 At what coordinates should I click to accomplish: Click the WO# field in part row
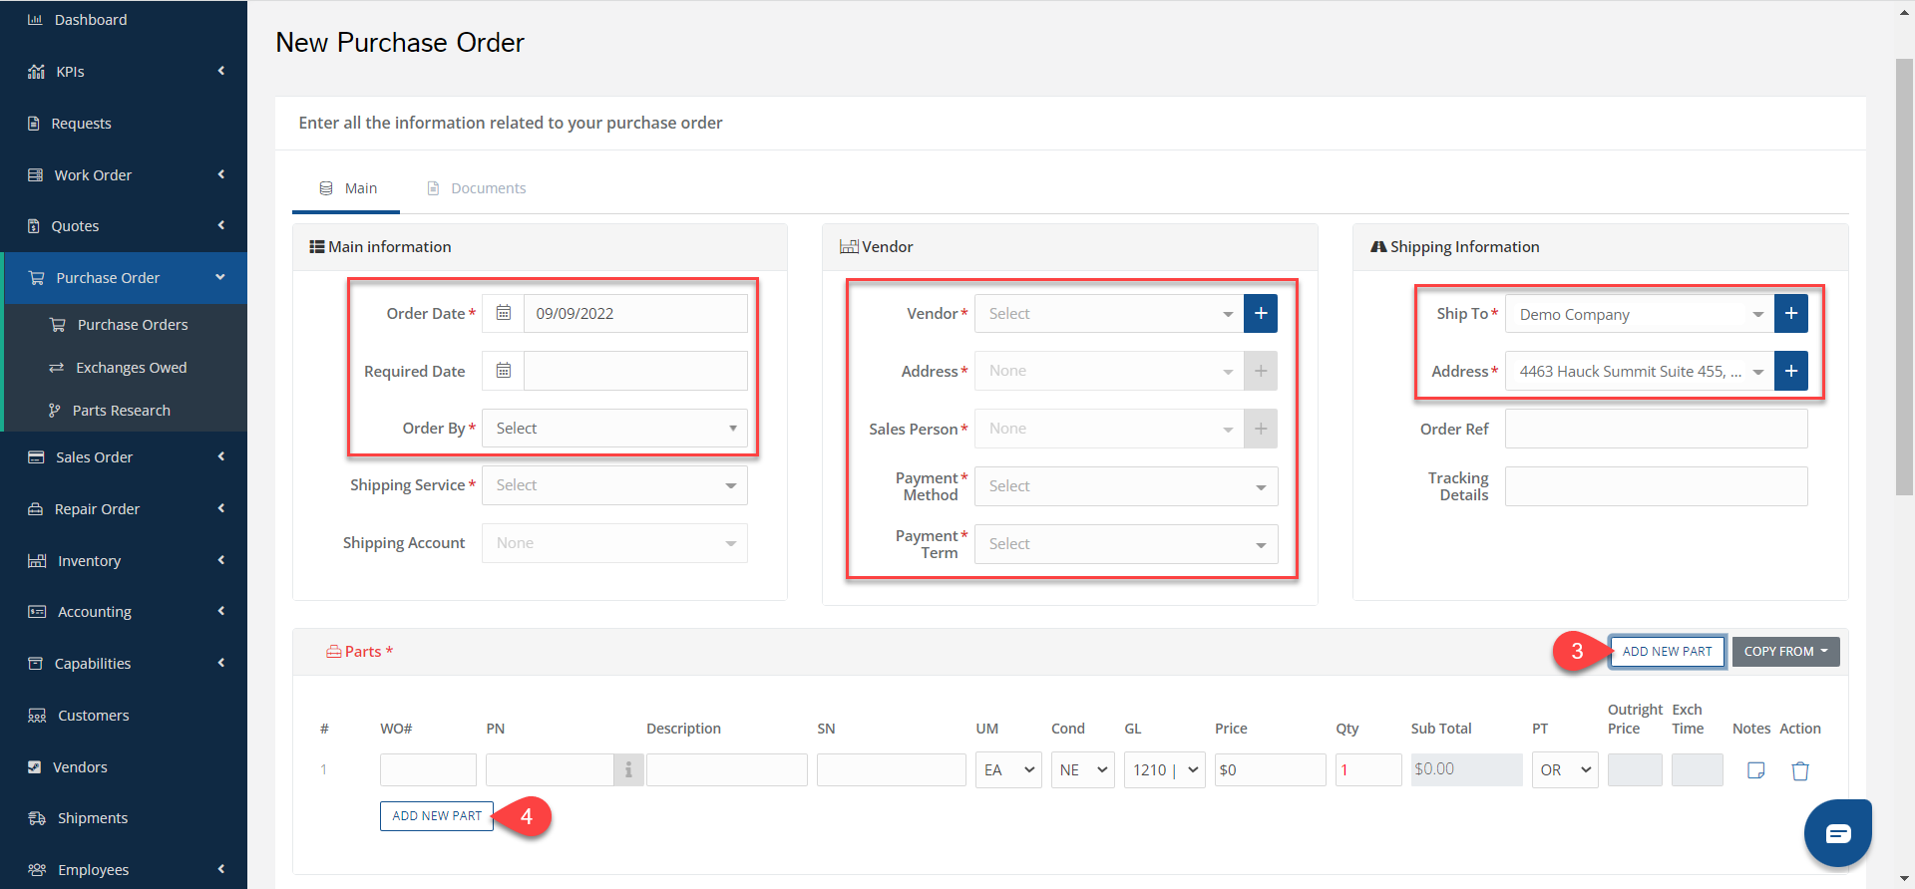pyautogui.click(x=428, y=769)
